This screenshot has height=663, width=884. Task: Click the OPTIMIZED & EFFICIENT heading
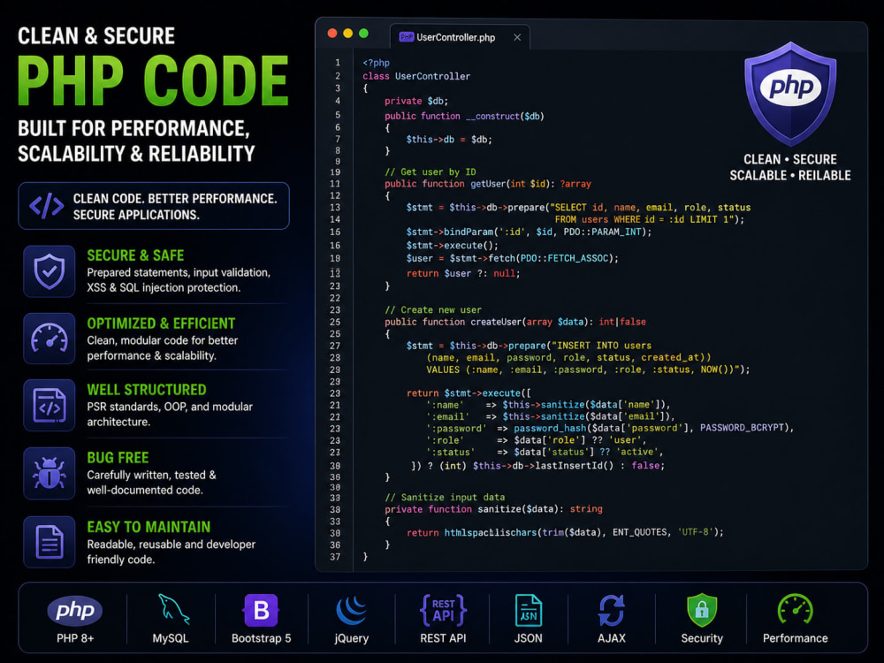tap(161, 324)
